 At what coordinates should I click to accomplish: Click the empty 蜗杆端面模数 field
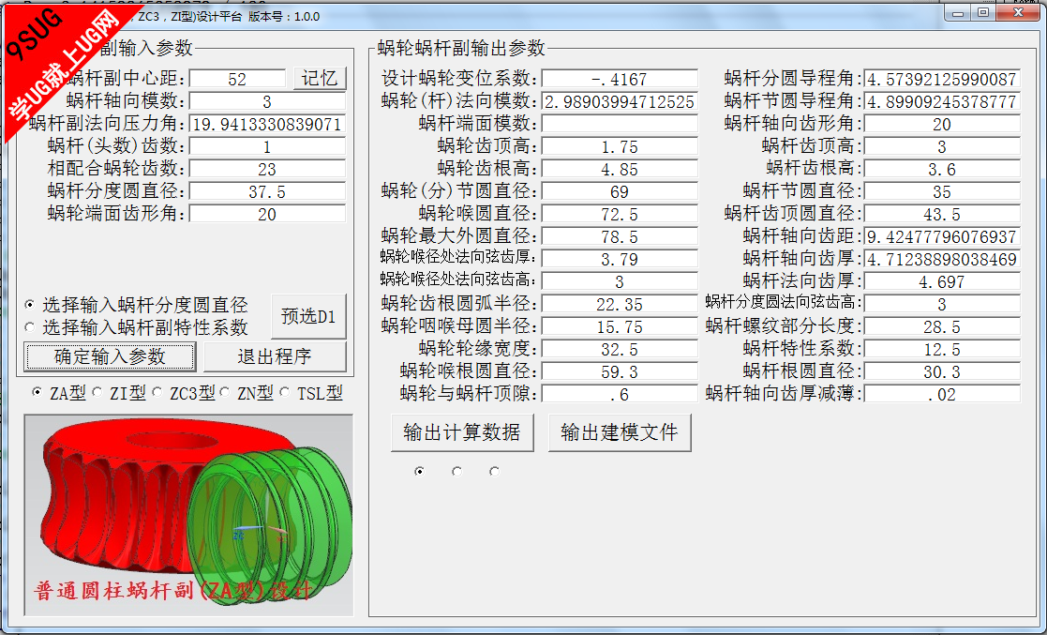pyautogui.click(x=620, y=124)
